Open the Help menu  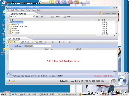(39, 10)
